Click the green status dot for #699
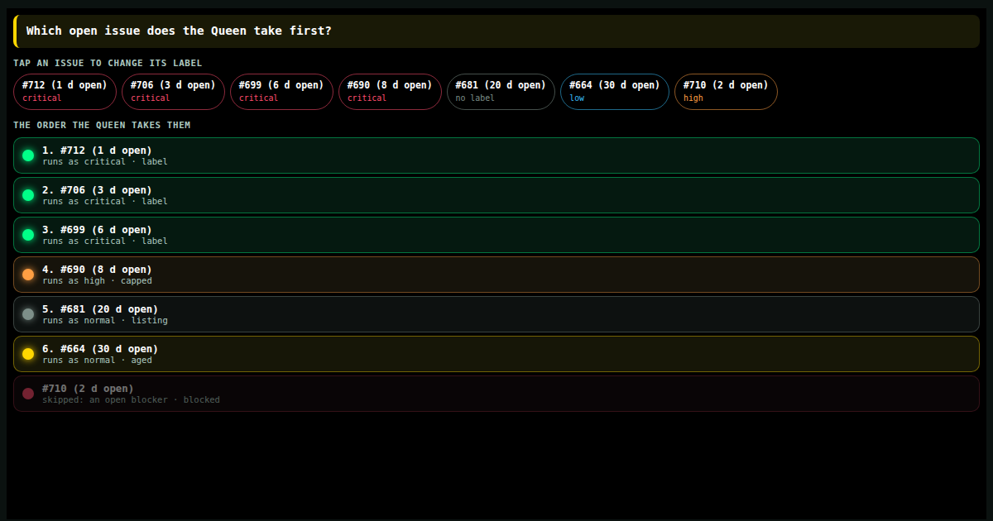Viewport: 993px width, 521px height. point(28,235)
